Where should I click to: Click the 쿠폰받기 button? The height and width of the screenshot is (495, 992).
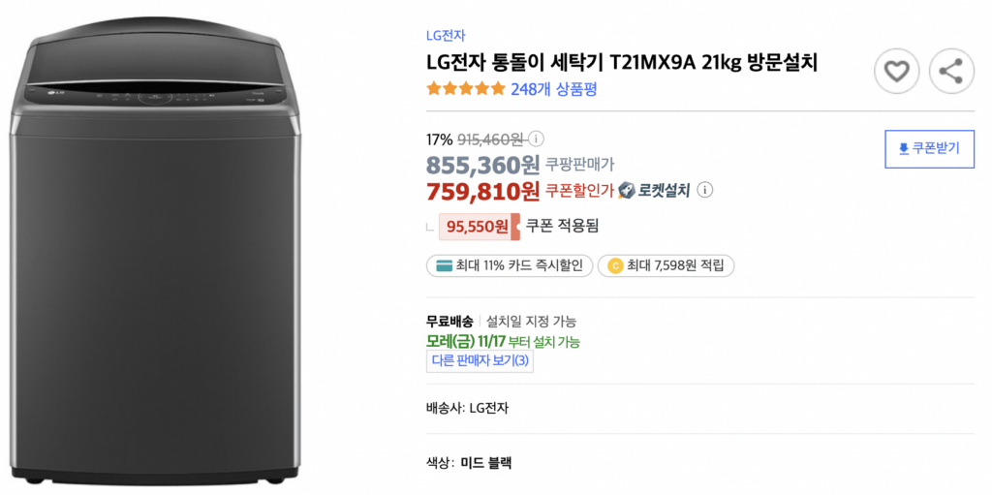pos(929,149)
